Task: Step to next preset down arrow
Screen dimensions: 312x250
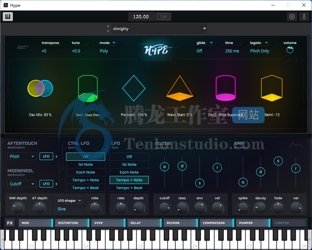Action: click(x=108, y=31)
